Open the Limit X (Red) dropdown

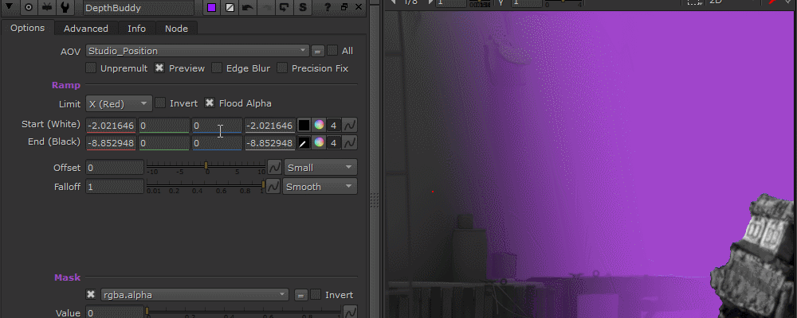coord(119,103)
